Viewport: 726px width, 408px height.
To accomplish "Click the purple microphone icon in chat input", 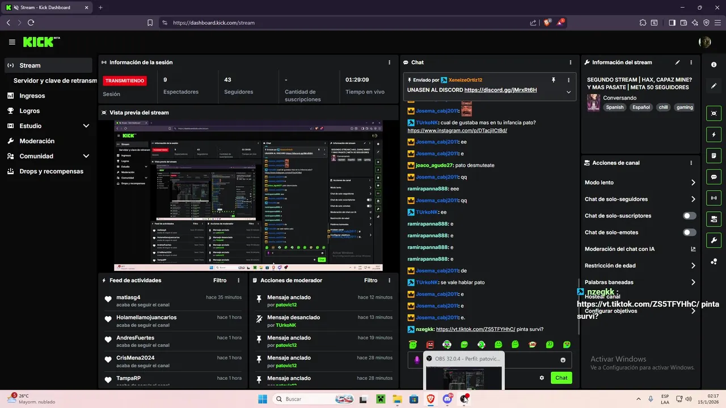I will (417, 360).
